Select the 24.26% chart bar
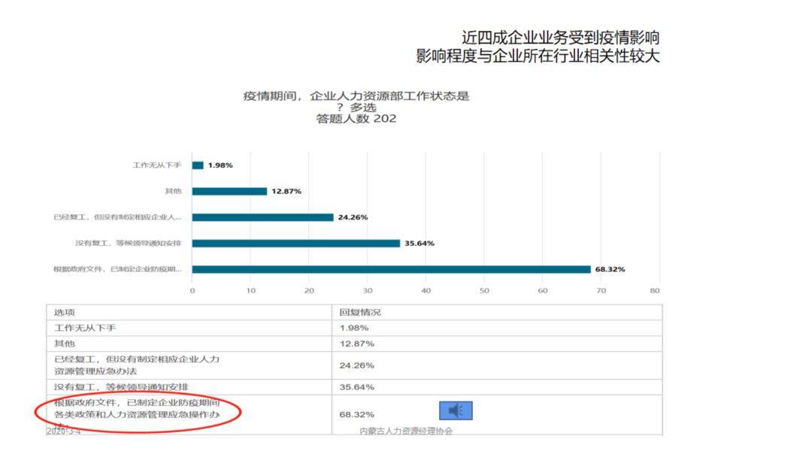 coord(262,217)
